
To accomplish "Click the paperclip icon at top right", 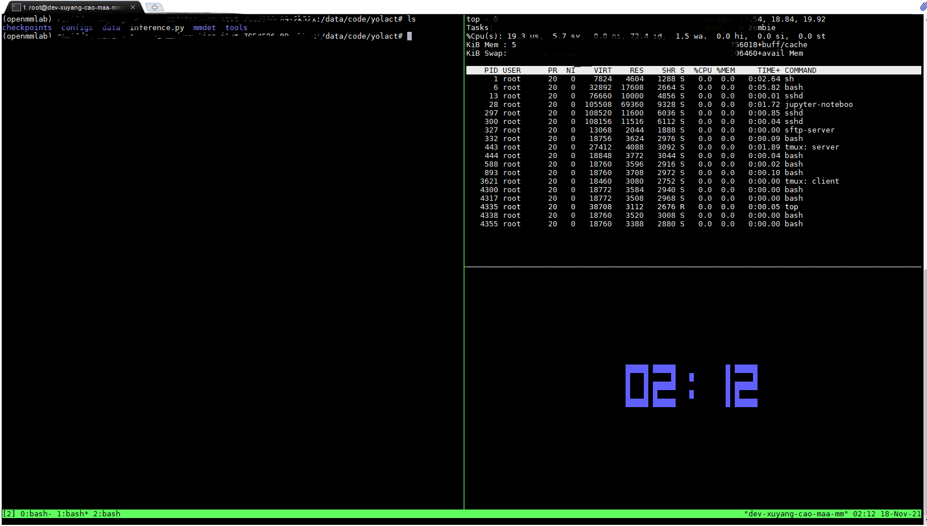I will pos(922,6).
